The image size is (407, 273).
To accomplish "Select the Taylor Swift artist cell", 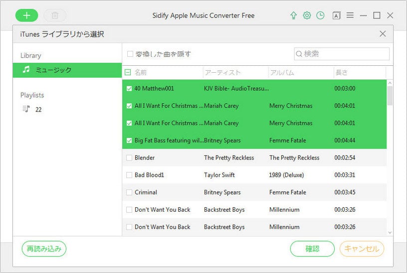I will [219, 175].
